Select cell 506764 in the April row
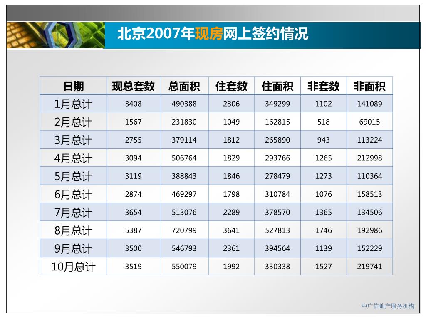 click(x=184, y=158)
